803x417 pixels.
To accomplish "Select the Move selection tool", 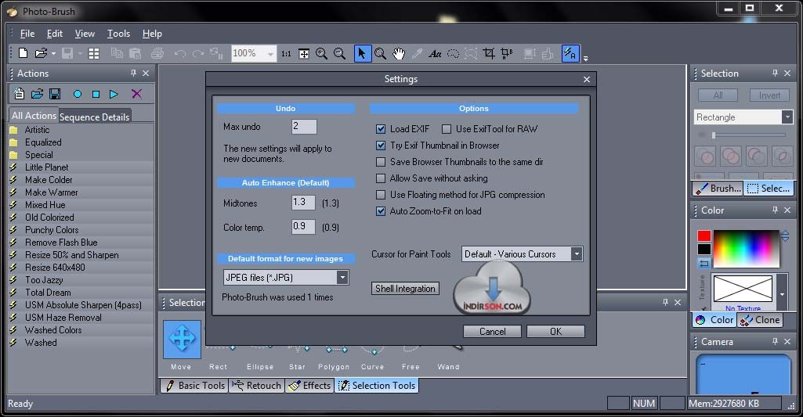I will [x=183, y=340].
